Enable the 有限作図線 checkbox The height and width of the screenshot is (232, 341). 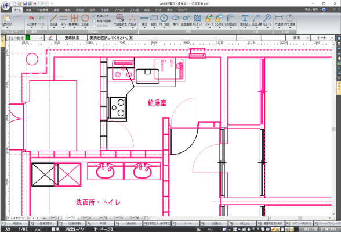94,21
